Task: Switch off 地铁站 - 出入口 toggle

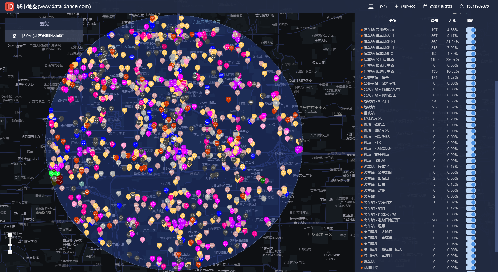Action: pos(471,101)
